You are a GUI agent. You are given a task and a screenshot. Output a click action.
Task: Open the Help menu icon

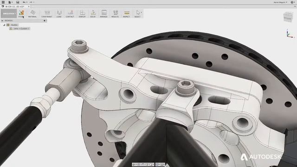[x=292, y=2]
